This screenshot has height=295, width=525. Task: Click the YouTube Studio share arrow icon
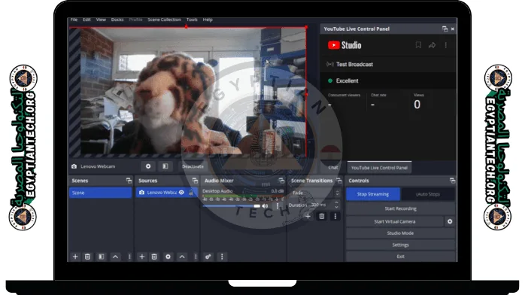click(432, 45)
